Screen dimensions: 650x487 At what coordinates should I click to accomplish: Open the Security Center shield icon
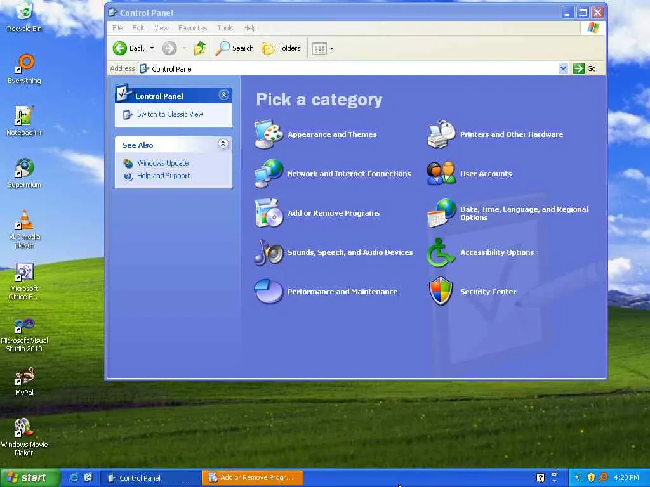pyautogui.click(x=441, y=292)
